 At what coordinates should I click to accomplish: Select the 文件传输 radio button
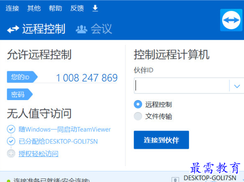click(x=138, y=116)
